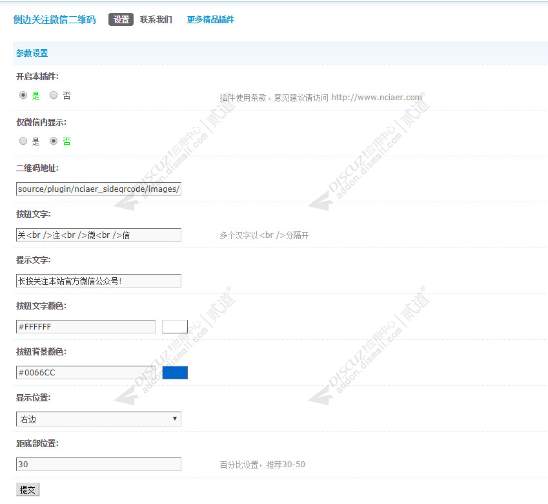Click the http://www.nciaer.com help text

(x=376, y=97)
